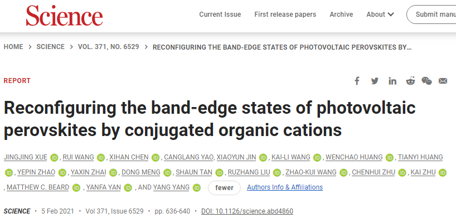Open Yang Yang's ORCID iD icon
Viewport: 456px width, 218px height.
tap(197, 188)
